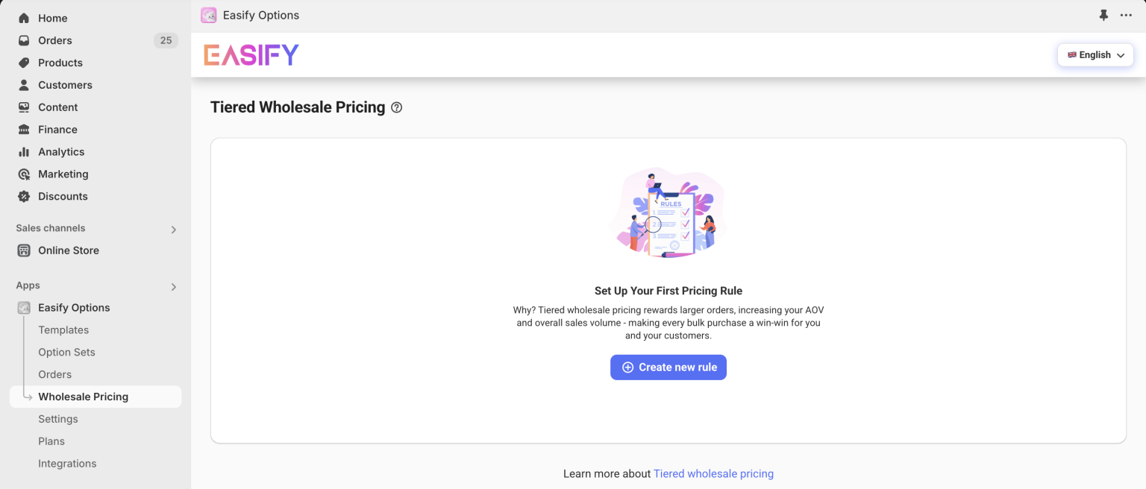Switch to the Option Sets page
Image resolution: width=1146 pixels, height=489 pixels.
pos(66,352)
